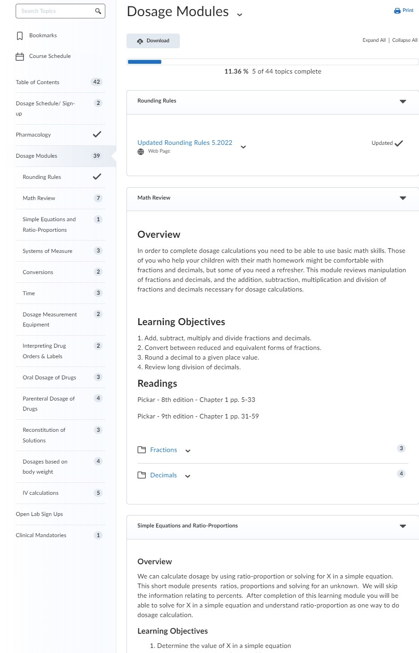Click the search magnifier icon
Image resolution: width=419 pixels, height=653 pixels.
point(98,11)
